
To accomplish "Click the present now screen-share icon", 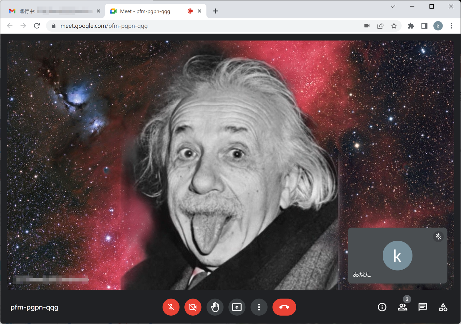I will (x=237, y=307).
